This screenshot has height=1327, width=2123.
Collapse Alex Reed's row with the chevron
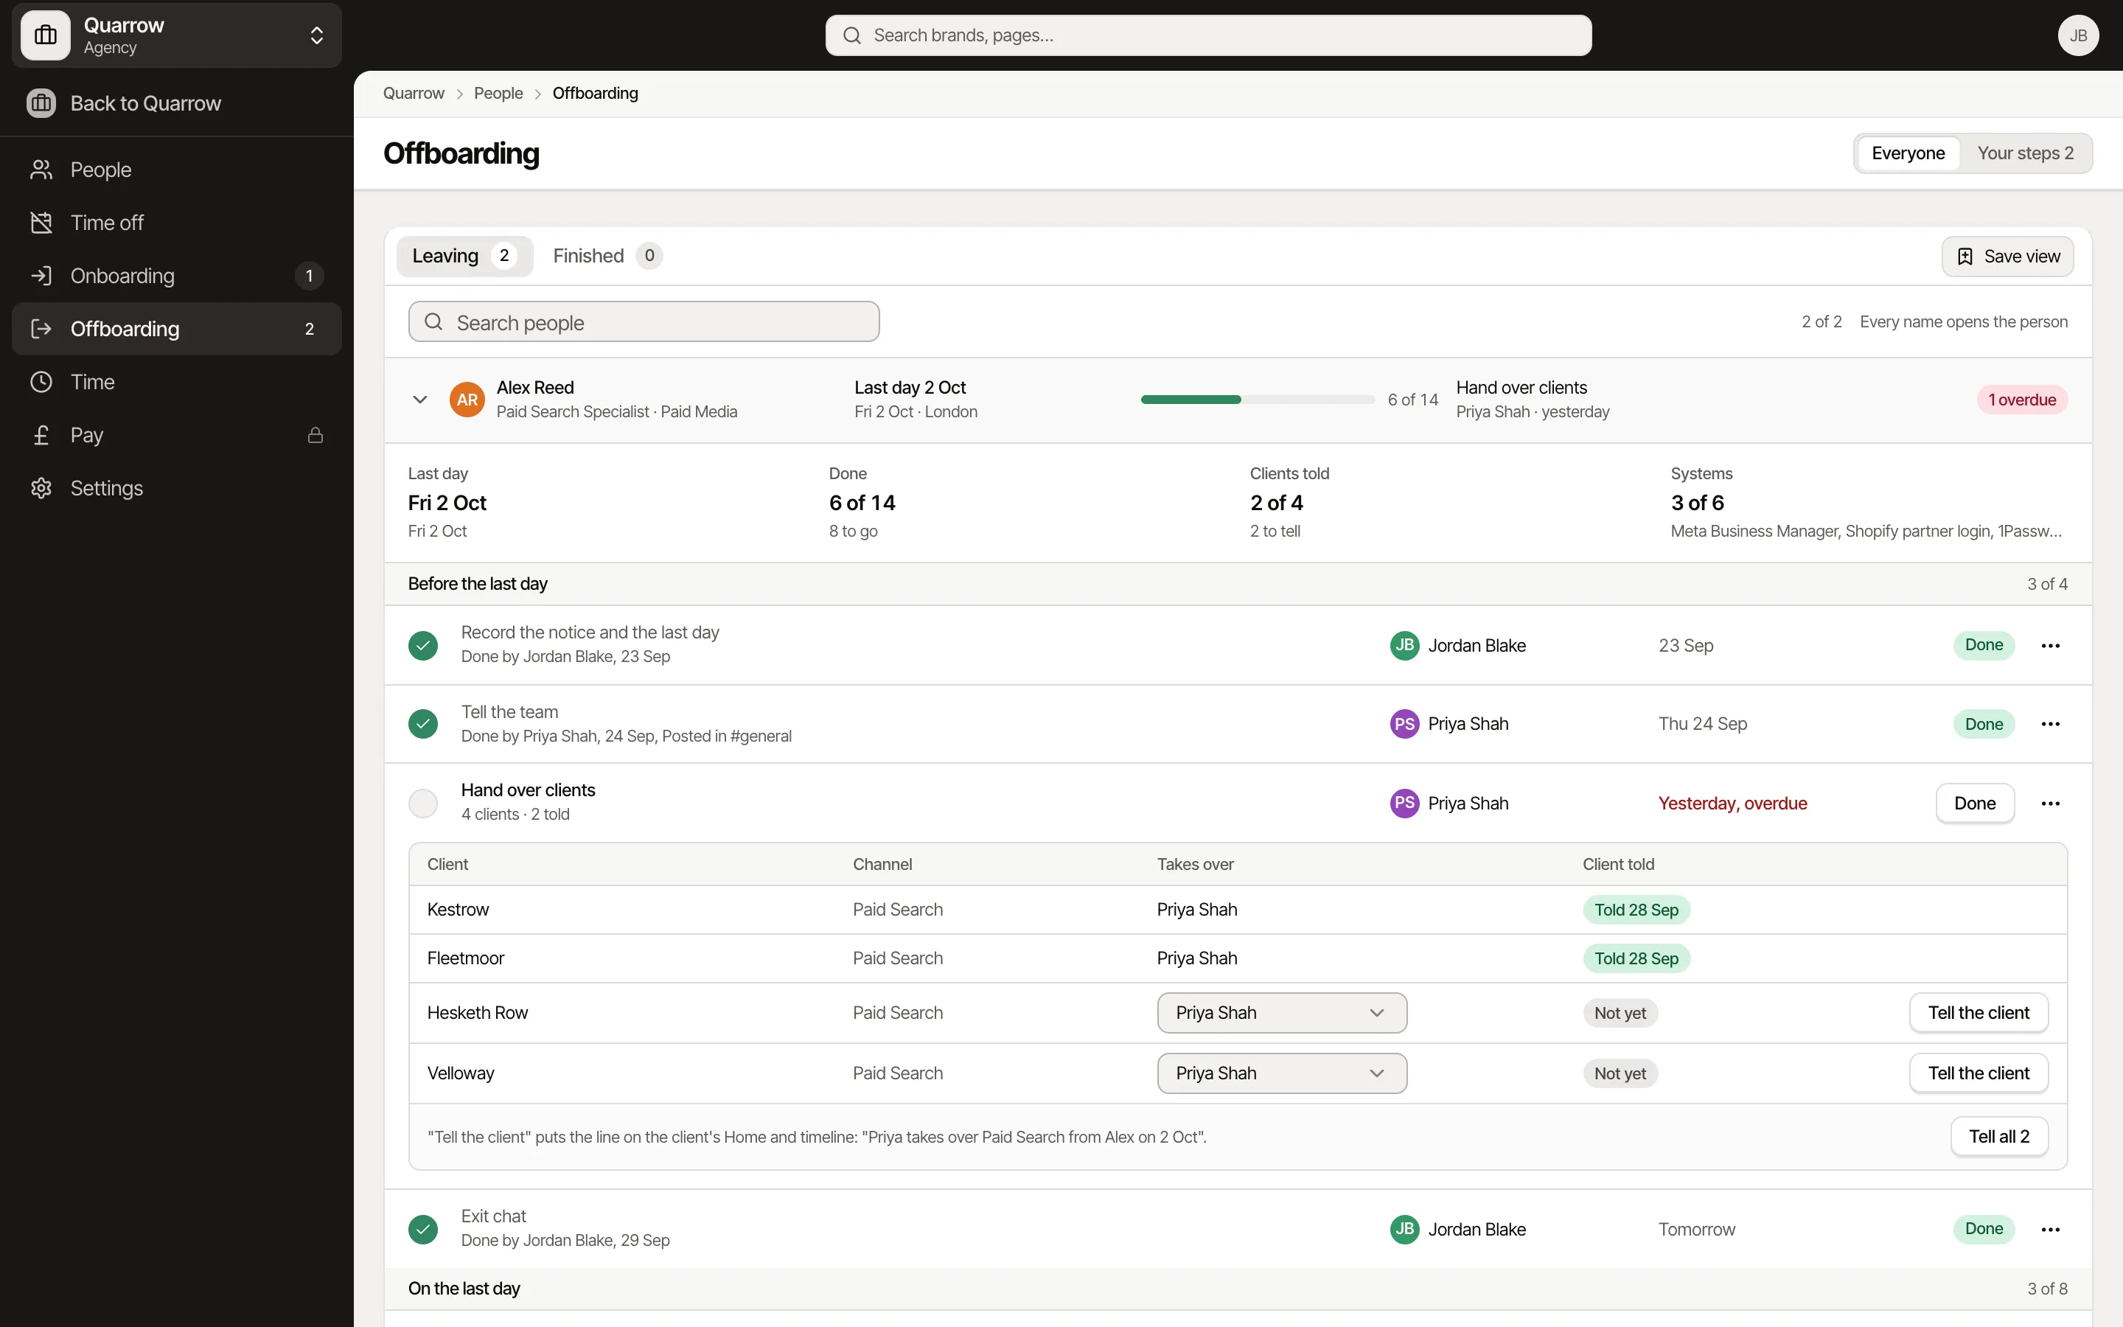[x=420, y=400]
